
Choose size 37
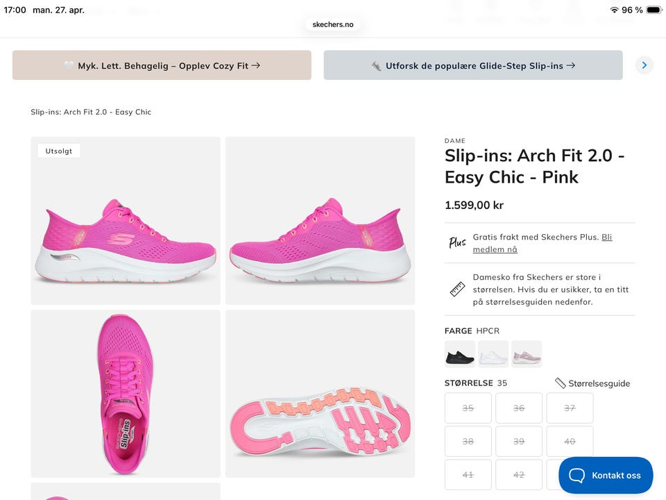[x=570, y=408]
